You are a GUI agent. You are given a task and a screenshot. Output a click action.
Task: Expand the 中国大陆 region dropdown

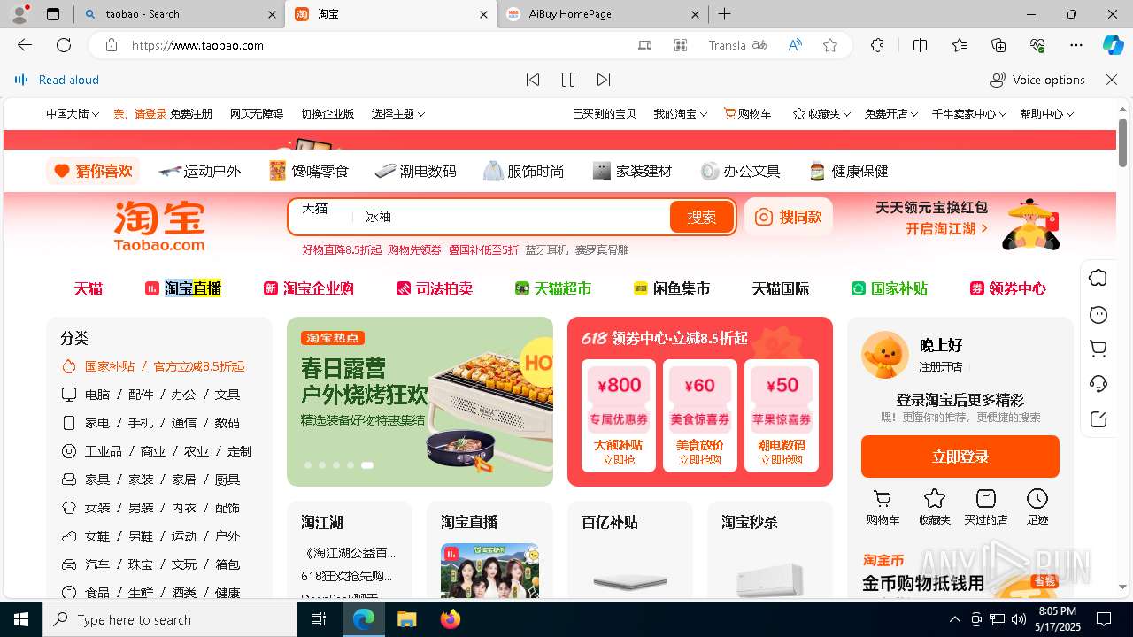[72, 114]
